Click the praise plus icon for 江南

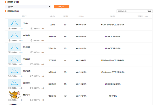coord(9,29)
